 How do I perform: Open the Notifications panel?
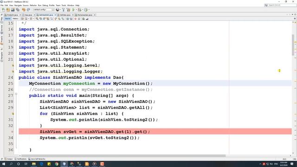click(x=20, y=159)
